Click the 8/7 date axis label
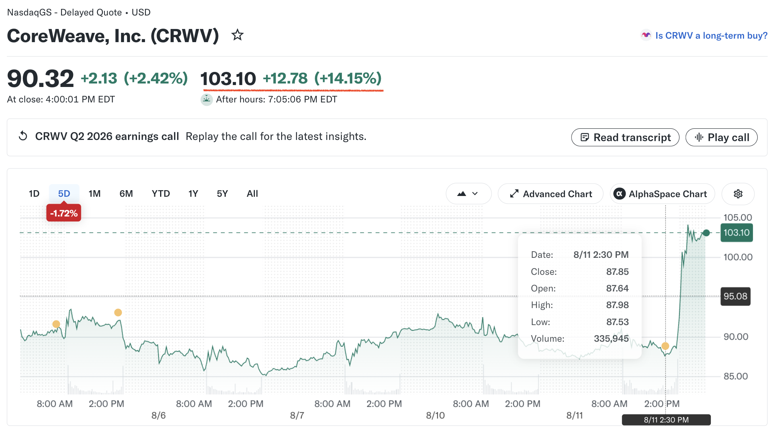Image resolution: width=775 pixels, height=431 pixels. click(x=297, y=416)
